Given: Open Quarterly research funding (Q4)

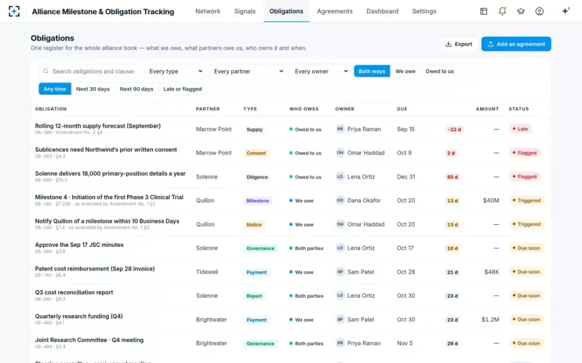Looking at the screenshot, I should click(x=79, y=316).
